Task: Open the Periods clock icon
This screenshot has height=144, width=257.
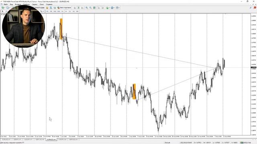Action: [x=112, y=8]
